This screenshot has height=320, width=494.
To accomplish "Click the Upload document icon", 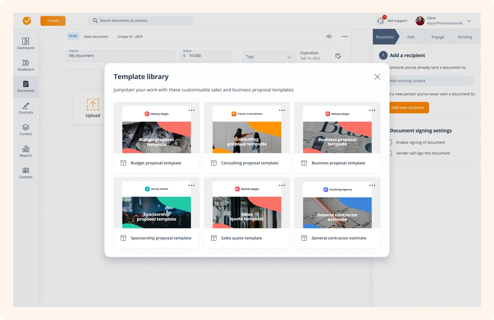I will [x=93, y=104].
